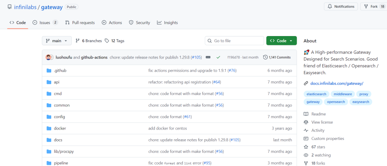The image size is (387, 166).
Task: Switch to the Issues tab
Action: coord(45,22)
